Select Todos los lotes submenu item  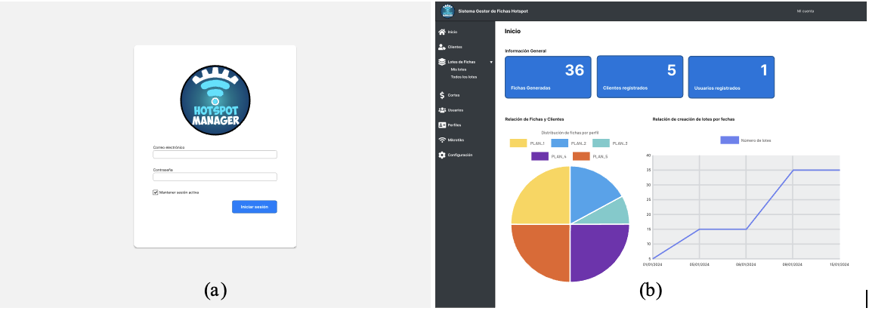pos(463,77)
